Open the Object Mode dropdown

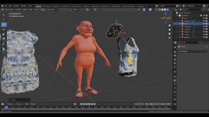[9, 9]
